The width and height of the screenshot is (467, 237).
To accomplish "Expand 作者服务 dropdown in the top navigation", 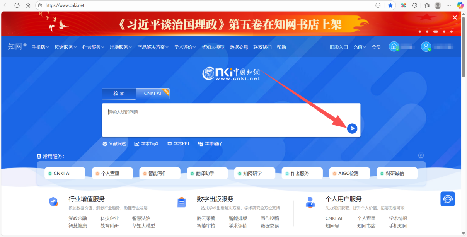I will click(93, 47).
